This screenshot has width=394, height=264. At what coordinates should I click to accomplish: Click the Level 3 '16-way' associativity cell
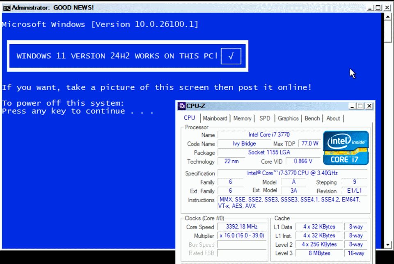356,253
